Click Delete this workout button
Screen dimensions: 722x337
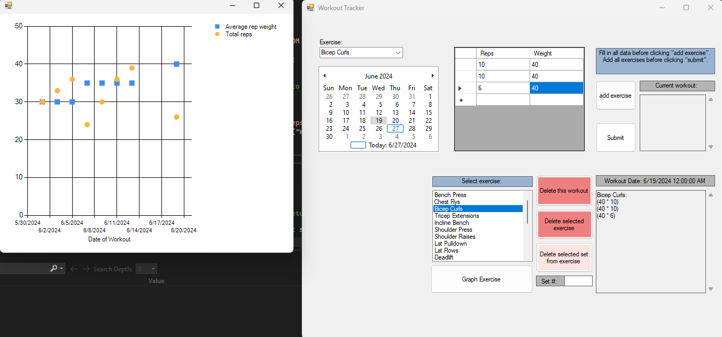564,191
